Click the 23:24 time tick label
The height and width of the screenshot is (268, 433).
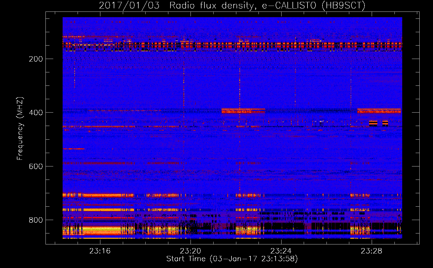(x=281, y=251)
